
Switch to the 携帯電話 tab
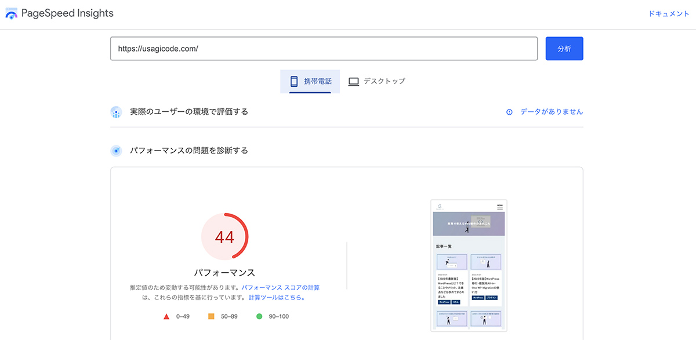pyautogui.click(x=310, y=82)
